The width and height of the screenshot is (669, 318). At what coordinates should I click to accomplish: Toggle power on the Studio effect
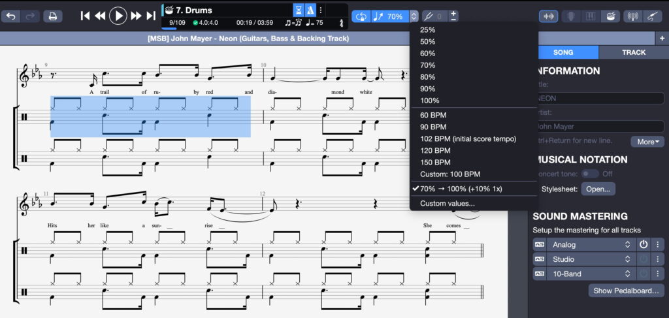click(x=644, y=259)
